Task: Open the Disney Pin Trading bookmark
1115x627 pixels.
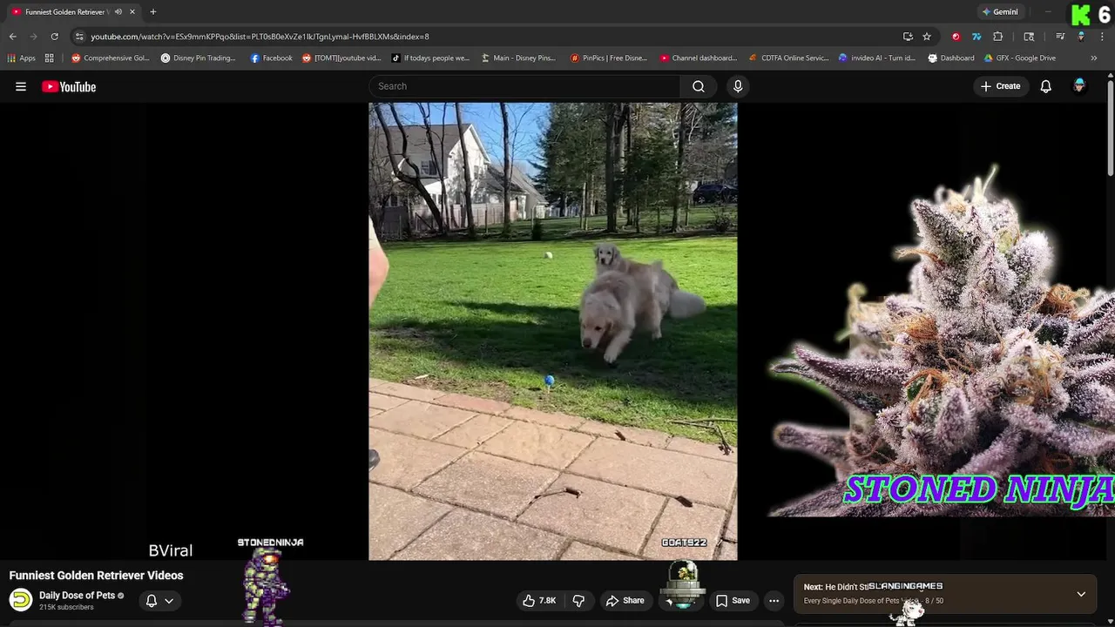Action: (x=199, y=58)
